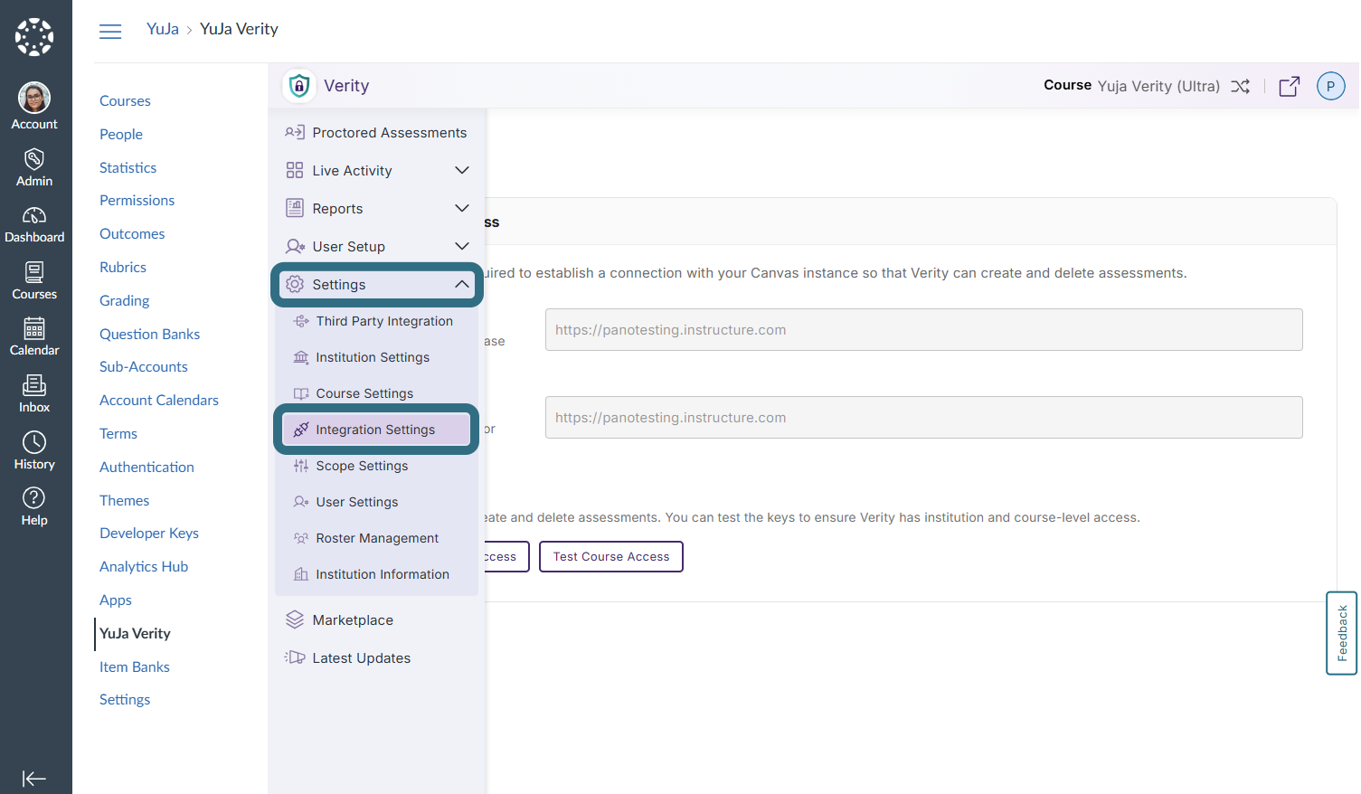The image size is (1361, 794).
Task: Click the first panotesting URL field
Action: [923, 330]
